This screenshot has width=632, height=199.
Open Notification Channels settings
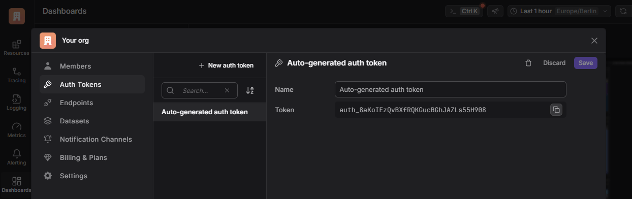pyautogui.click(x=92, y=139)
